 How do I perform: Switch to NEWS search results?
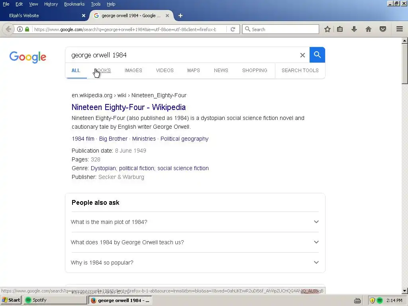click(221, 71)
